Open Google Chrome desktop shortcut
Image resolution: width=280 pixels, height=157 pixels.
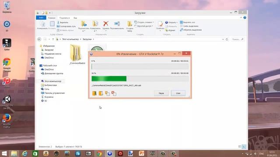click(x=7, y=65)
